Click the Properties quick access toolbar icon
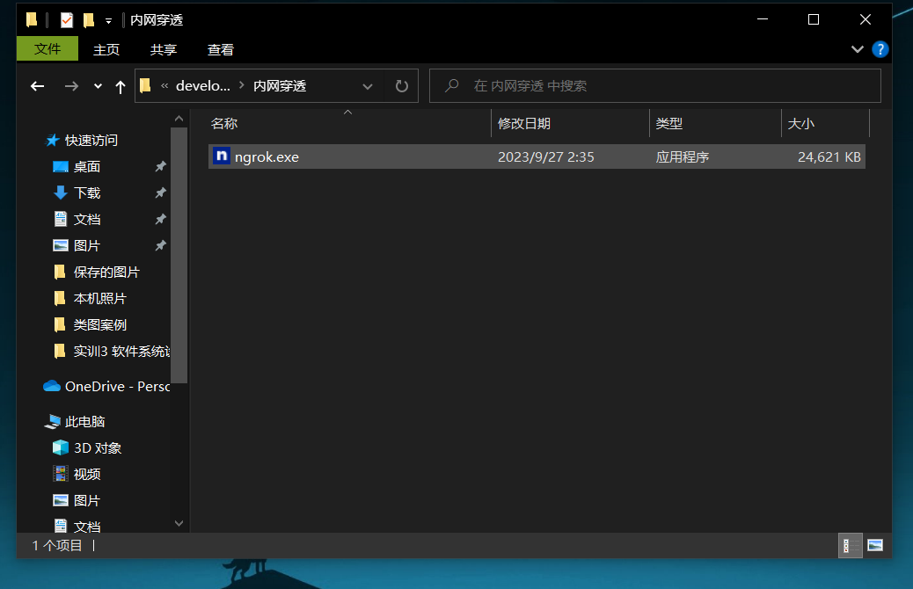 (67, 20)
